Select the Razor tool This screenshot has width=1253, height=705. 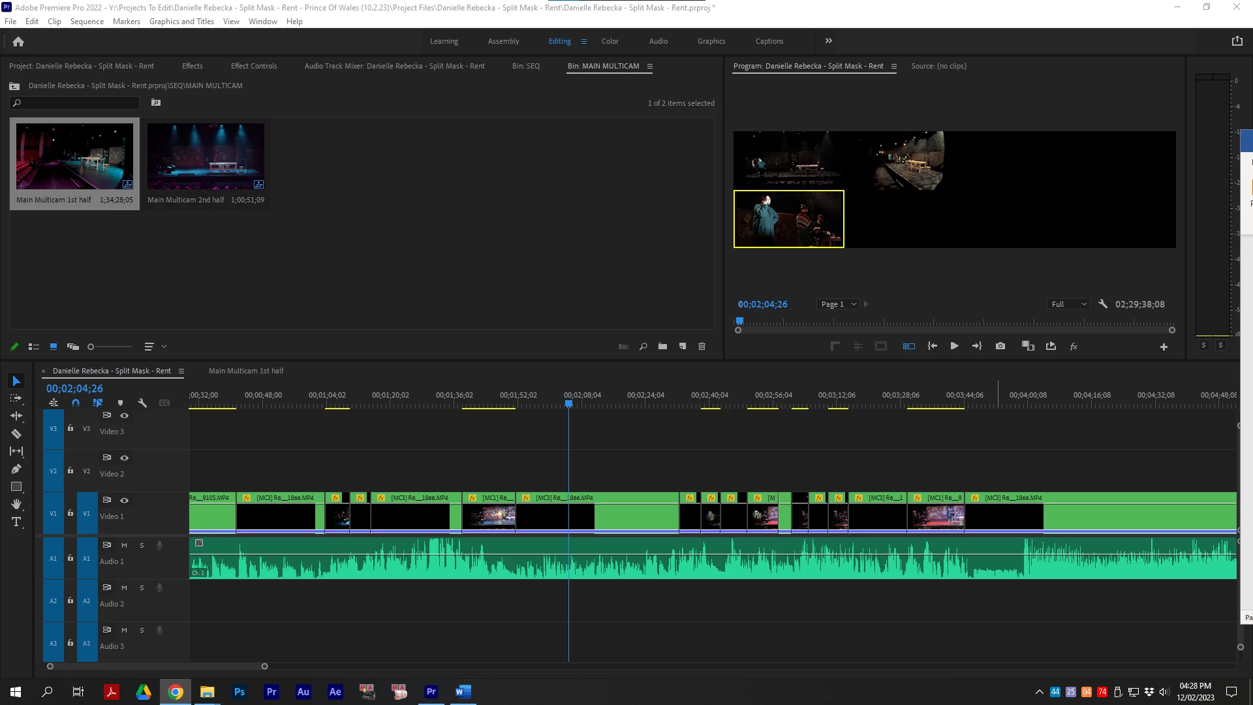pos(16,433)
